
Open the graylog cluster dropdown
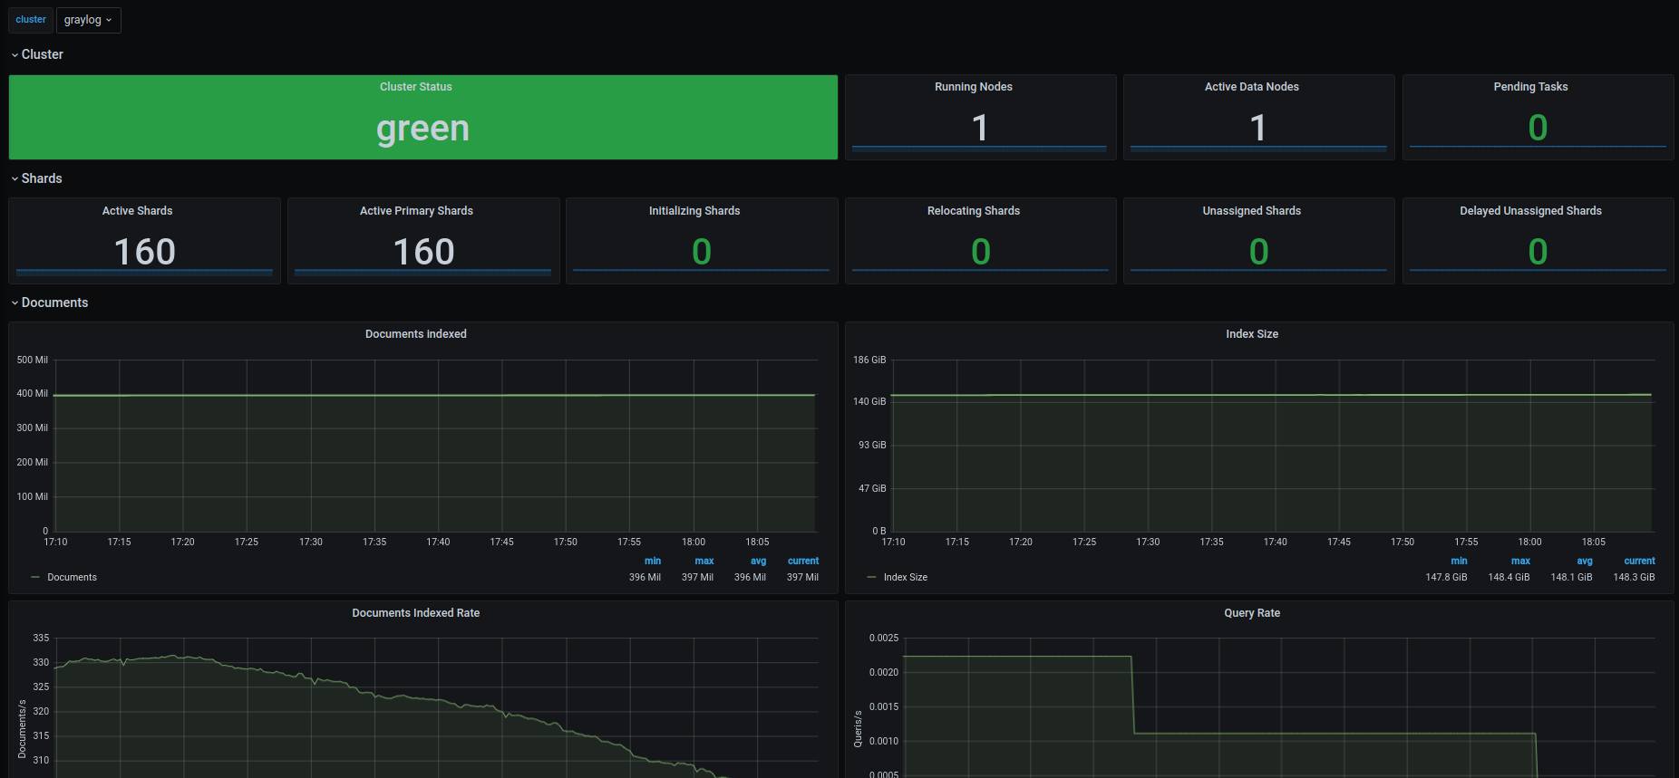click(x=88, y=20)
